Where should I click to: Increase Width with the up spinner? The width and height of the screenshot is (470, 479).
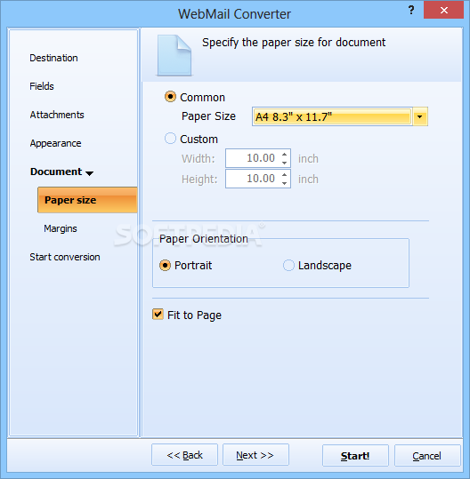click(285, 155)
